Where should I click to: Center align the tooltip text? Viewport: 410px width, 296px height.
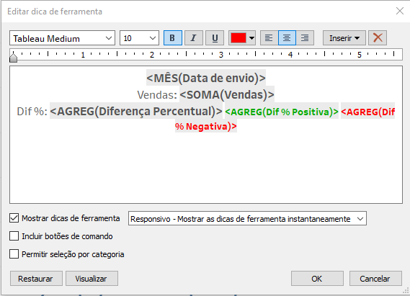[287, 38]
